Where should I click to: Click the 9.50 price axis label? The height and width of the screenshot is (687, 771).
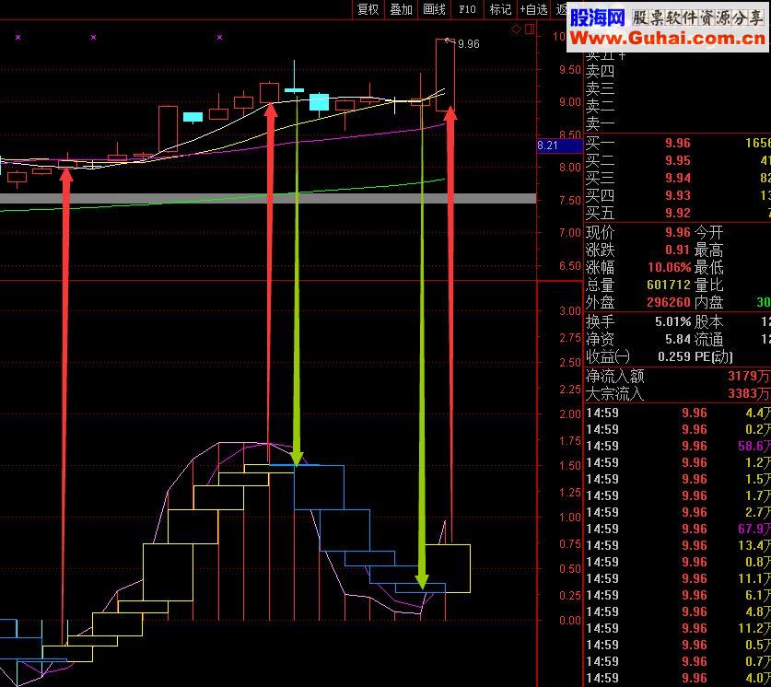click(570, 70)
